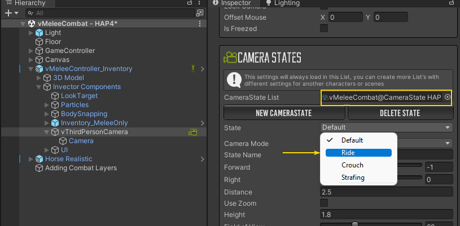Expand the Particles object

click(47, 105)
